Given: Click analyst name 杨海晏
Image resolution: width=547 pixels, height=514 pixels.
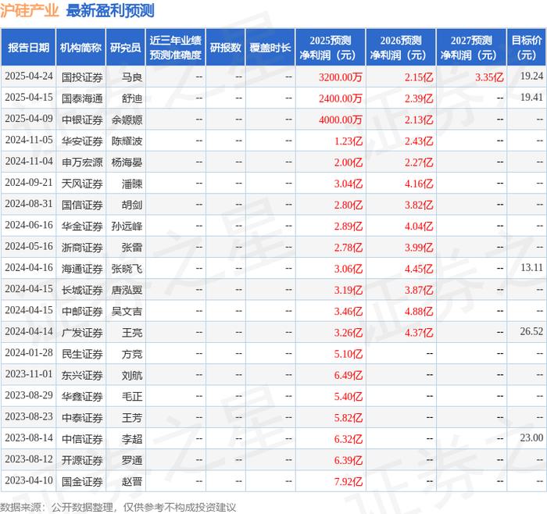Looking at the screenshot, I should tap(127, 162).
